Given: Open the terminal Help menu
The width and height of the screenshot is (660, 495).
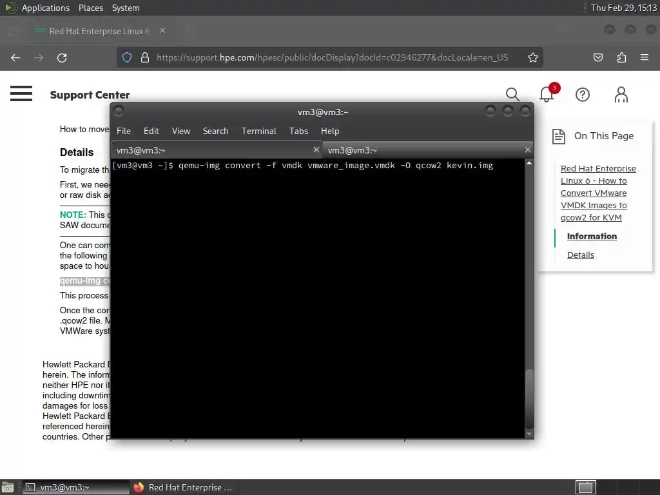Looking at the screenshot, I should click(x=330, y=131).
